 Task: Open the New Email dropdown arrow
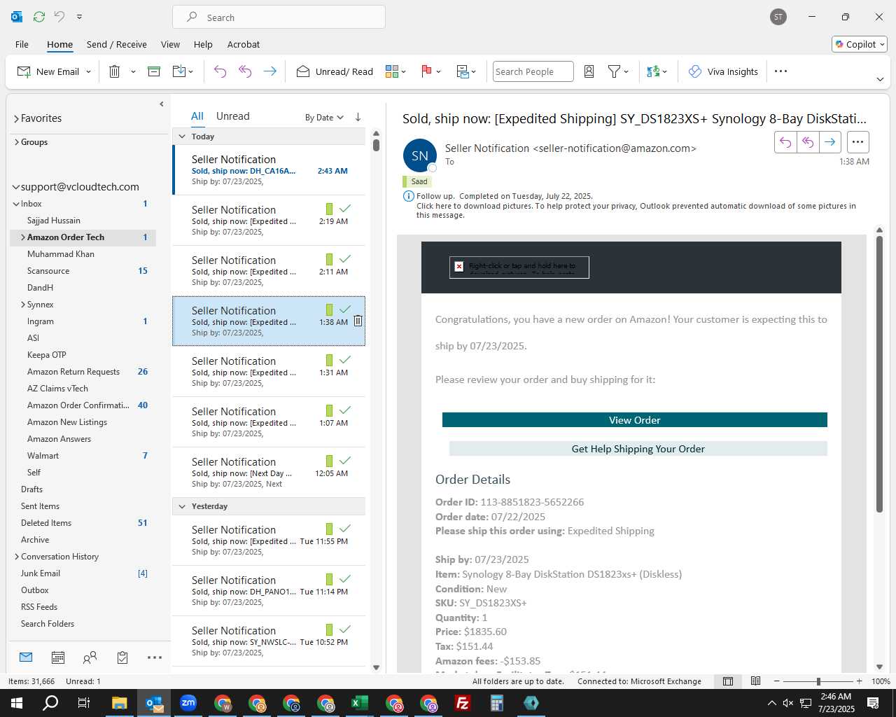pyautogui.click(x=88, y=71)
